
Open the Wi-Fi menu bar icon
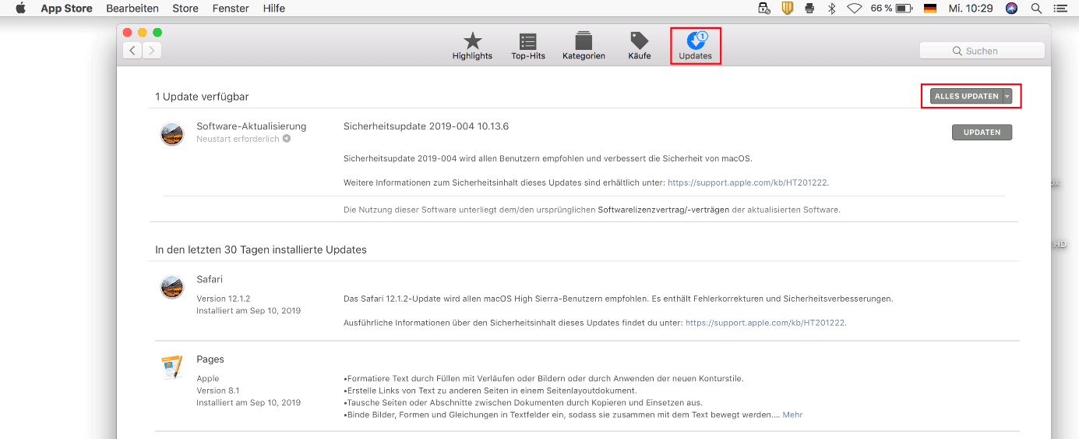pos(855,9)
